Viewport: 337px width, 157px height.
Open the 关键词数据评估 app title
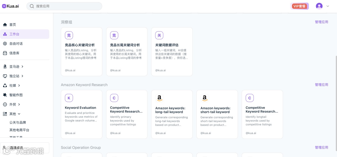[167, 45]
